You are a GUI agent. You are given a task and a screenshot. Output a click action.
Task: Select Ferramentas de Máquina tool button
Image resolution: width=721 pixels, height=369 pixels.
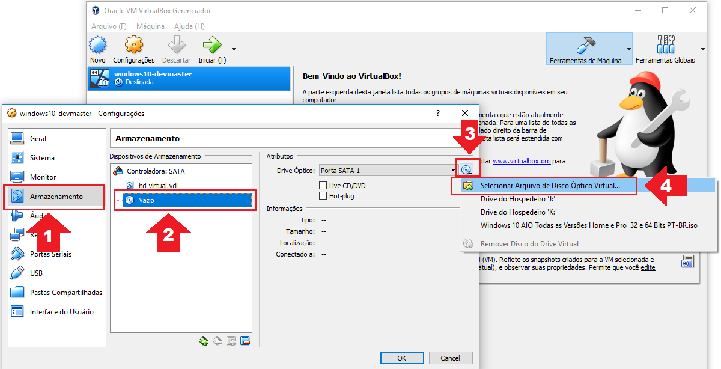585,49
